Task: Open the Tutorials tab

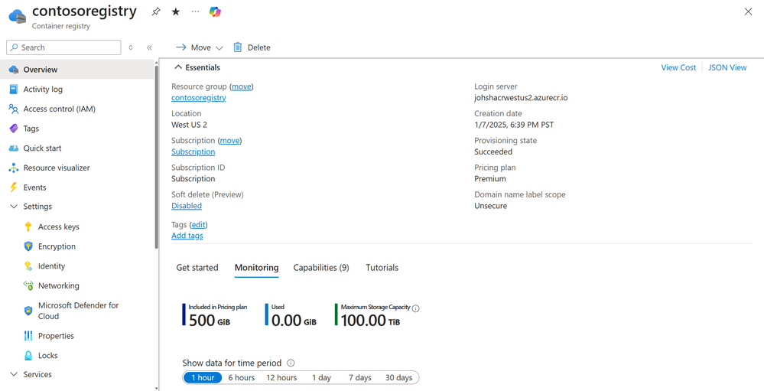Action: (x=382, y=268)
